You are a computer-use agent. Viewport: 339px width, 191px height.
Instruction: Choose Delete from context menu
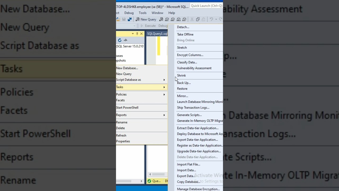pos(142,128)
